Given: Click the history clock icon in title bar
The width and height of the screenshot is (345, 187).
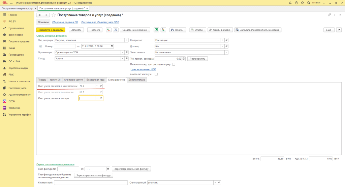Looking at the screenshot, I should pos(296,3).
